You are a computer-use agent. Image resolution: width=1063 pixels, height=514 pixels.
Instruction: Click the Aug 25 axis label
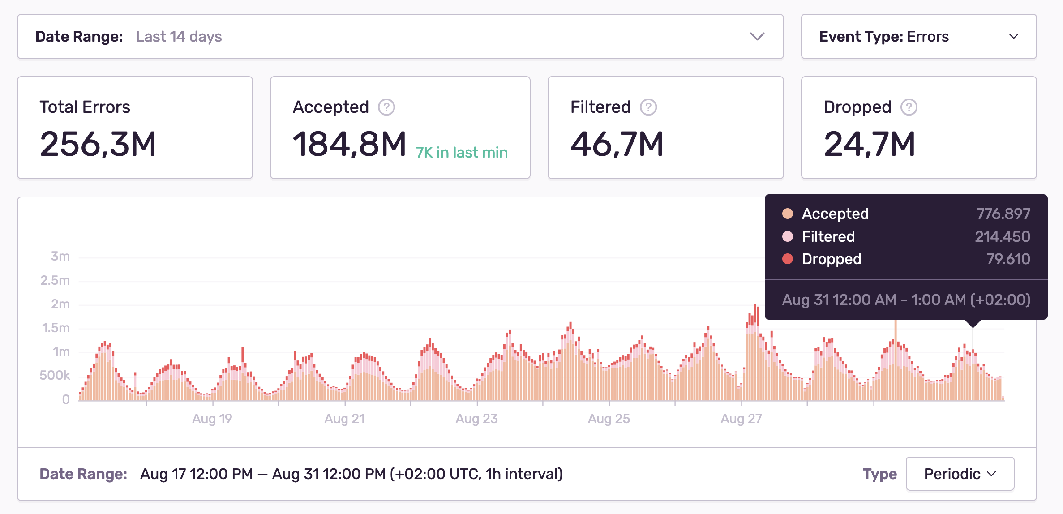[x=609, y=419]
